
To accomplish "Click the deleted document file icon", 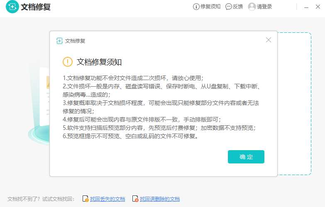I will (x=135, y=199).
